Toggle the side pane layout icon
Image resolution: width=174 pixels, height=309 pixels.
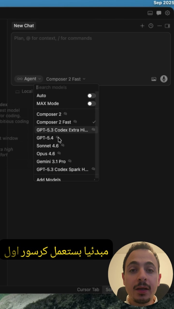[x=167, y=26]
